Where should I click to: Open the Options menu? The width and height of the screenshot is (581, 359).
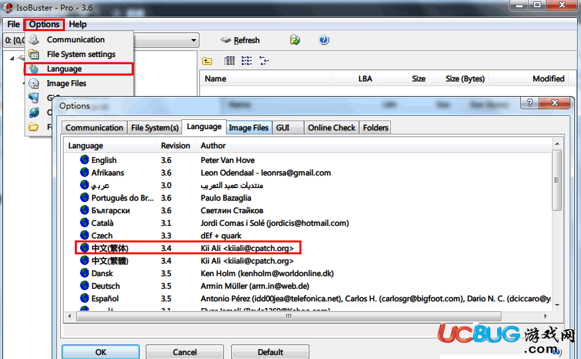(x=44, y=25)
